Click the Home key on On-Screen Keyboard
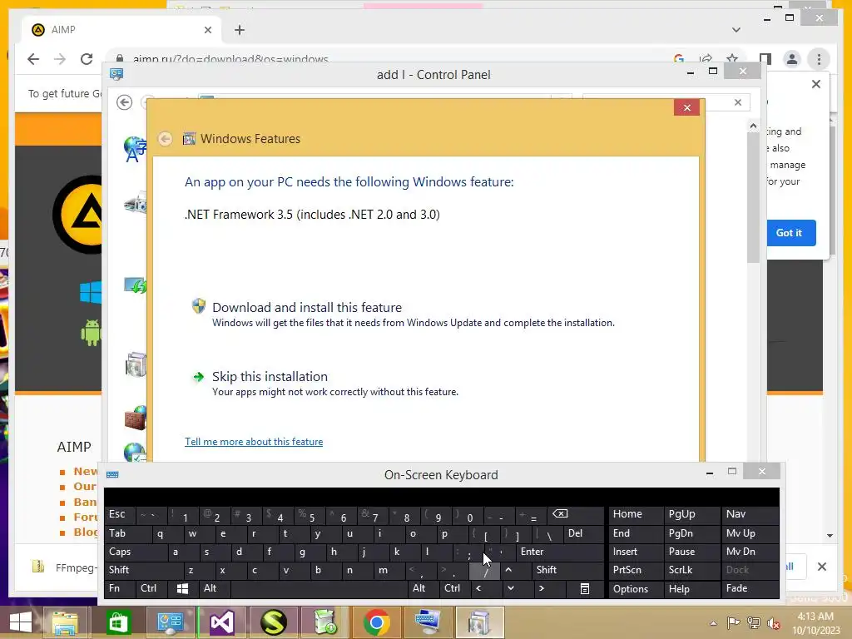This screenshot has width=852, height=639. point(635,514)
